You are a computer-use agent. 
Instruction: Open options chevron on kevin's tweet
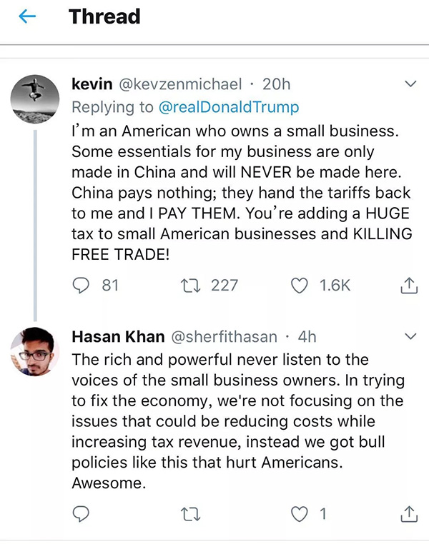(410, 85)
